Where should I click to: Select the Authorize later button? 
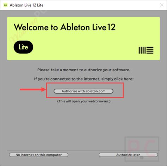pyautogui.click(x=128, y=155)
